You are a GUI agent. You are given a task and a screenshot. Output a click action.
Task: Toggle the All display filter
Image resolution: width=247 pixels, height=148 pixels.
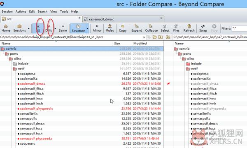pos(38,28)
